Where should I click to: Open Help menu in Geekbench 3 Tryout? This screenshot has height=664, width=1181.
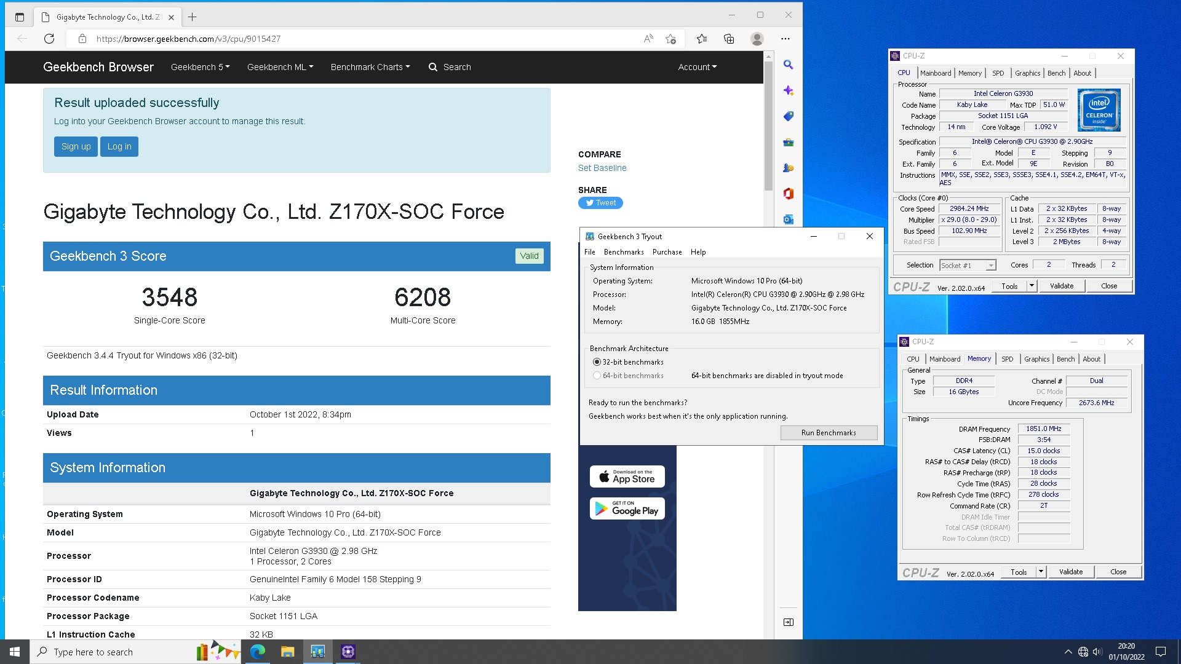(x=698, y=252)
